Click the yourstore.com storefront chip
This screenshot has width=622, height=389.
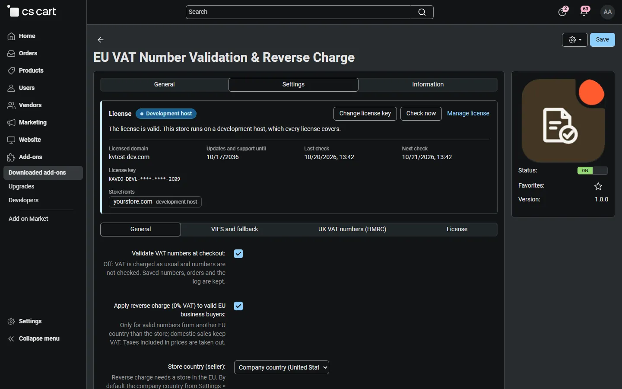point(155,202)
